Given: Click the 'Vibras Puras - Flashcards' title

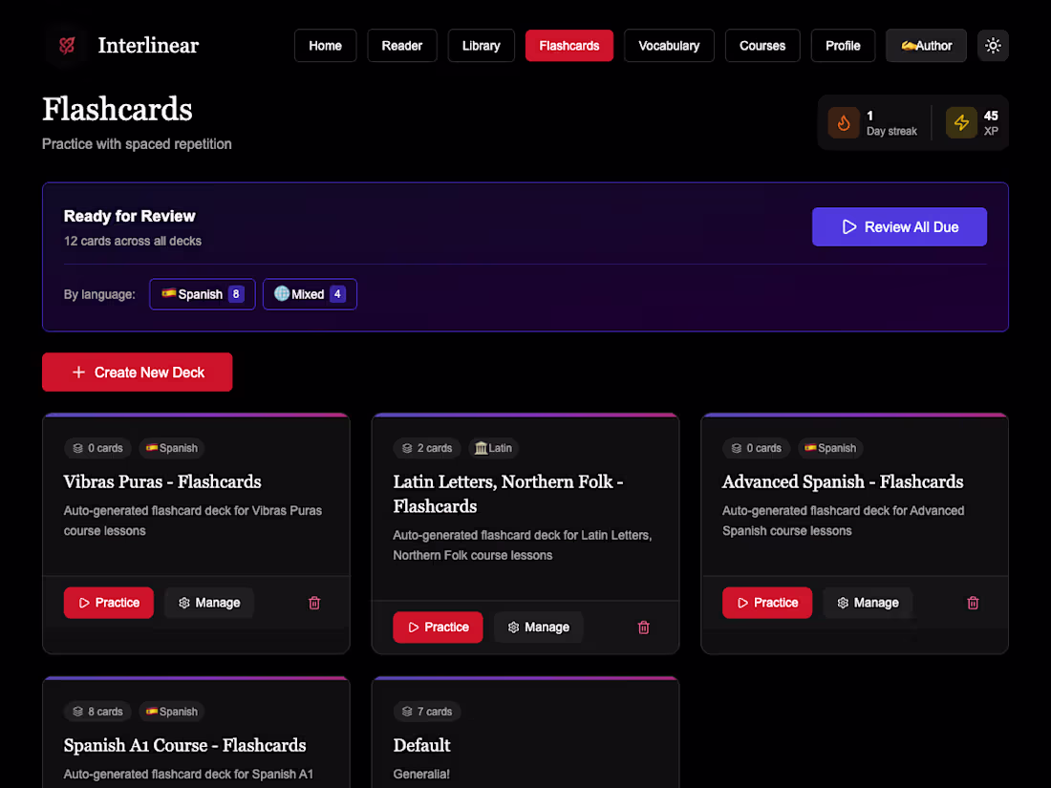Looking at the screenshot, I should [162, 481].
